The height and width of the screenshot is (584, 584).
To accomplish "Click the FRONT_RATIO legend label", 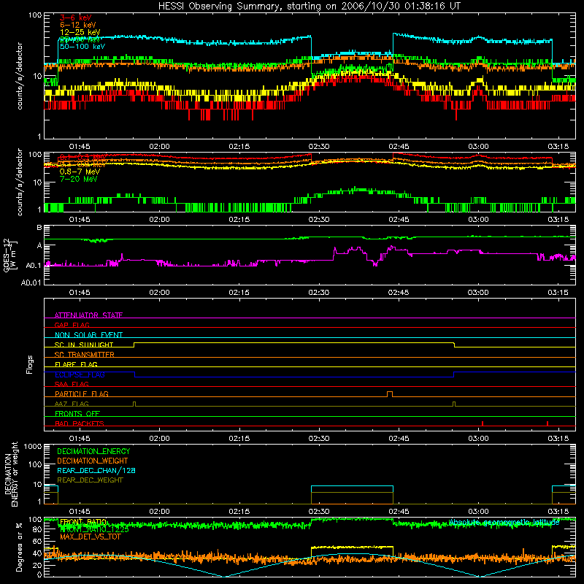I will (83, 522).
